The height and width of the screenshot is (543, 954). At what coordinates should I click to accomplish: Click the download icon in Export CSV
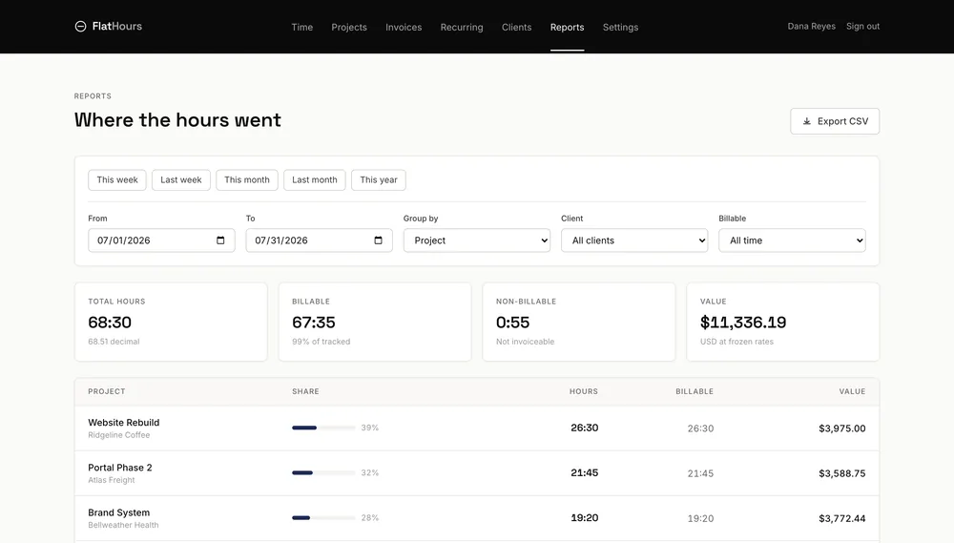[x=807, y=121]
